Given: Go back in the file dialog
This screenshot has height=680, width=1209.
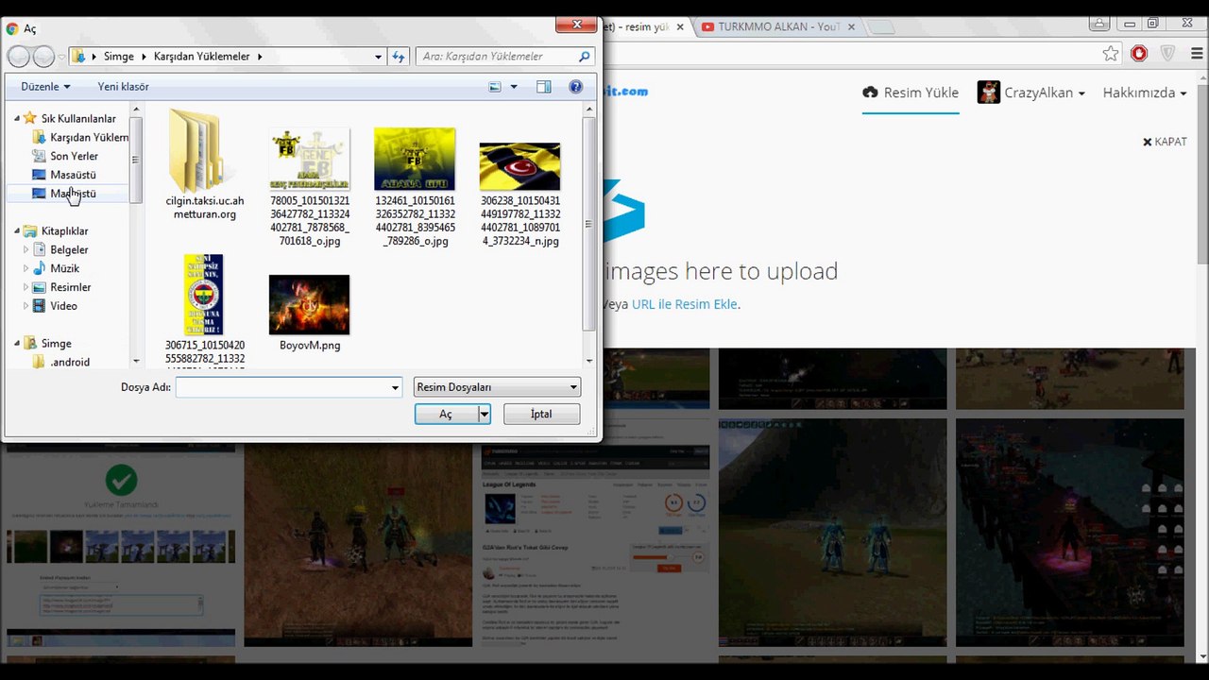Looking at the screenshot, I should [x=19, y=57].
